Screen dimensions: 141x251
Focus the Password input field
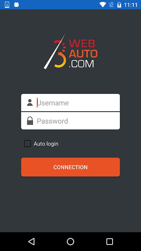click(x=70, y=121)
